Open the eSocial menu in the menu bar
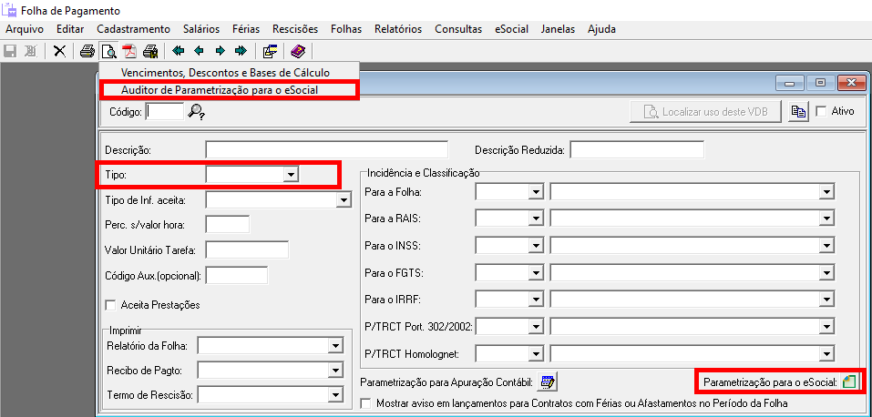The height and width of the screenshot is (417, 872). point(511,29)
